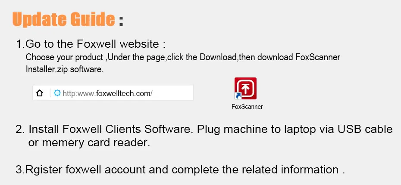Click the 'USB cable' words in step two
Screen dimensions: 401x185
point(365,129)
